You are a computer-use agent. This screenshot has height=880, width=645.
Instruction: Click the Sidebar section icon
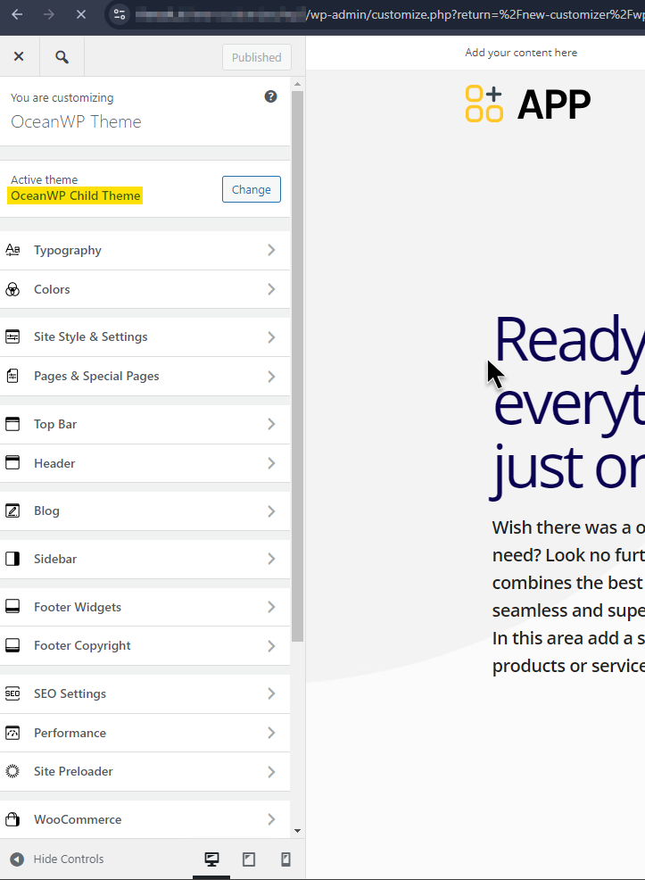point(12,559)
